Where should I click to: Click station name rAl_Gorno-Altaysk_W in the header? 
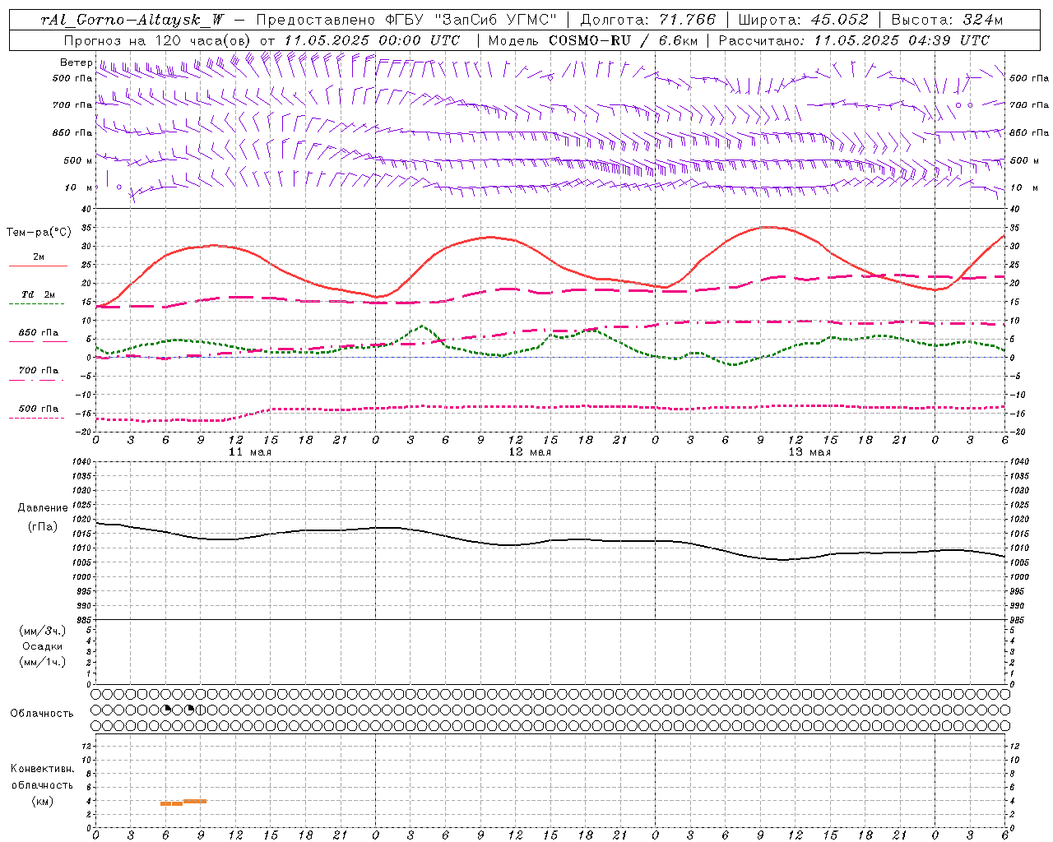pyautogui.click(x=132, y=20)
